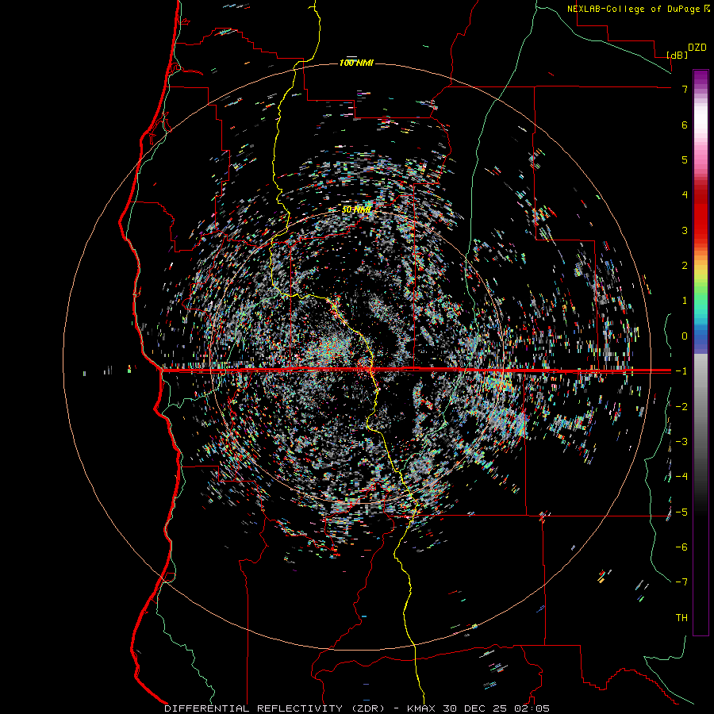
Task: Click the DZD legend title
Action: point(697,48)
